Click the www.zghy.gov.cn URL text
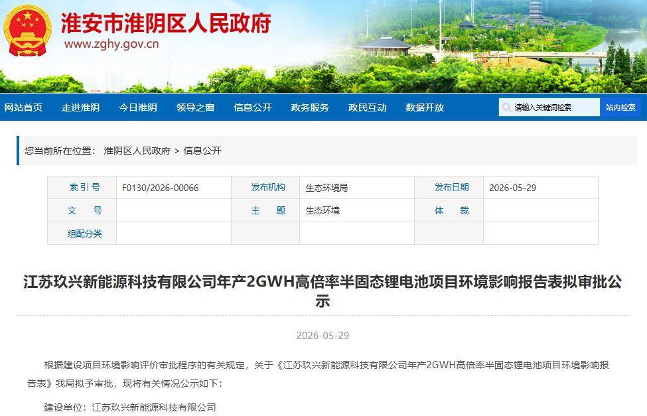The width and height of the screenshot is (647, 416). click(x=111, y=44)
